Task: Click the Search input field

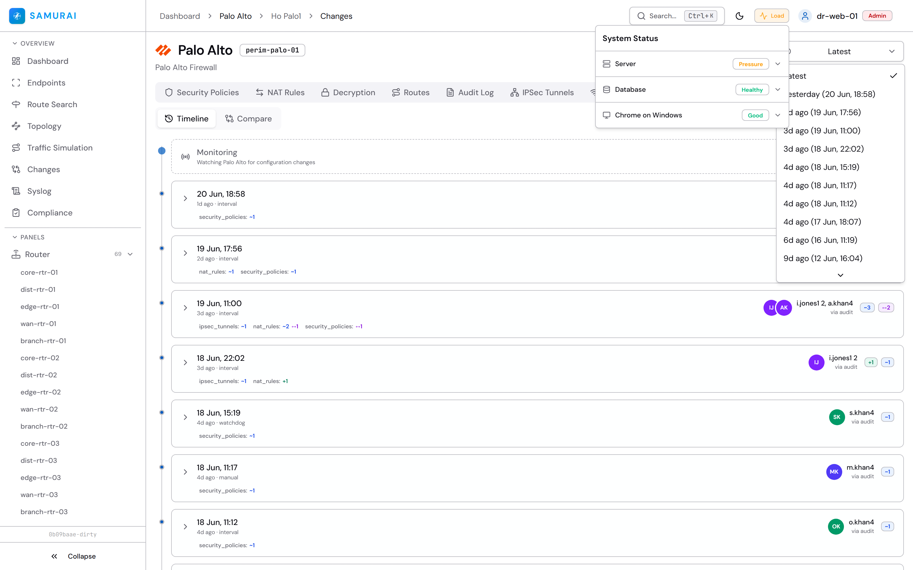Action: click(x=677, y=16)
